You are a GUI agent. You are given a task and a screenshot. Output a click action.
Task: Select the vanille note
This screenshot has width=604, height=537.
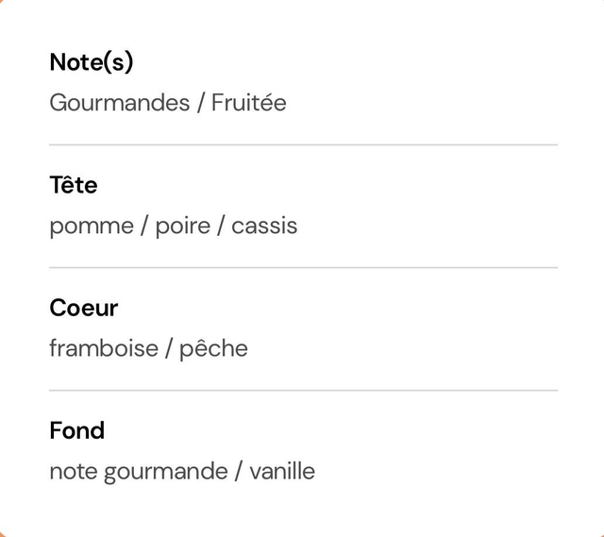(x=282, y=471)
